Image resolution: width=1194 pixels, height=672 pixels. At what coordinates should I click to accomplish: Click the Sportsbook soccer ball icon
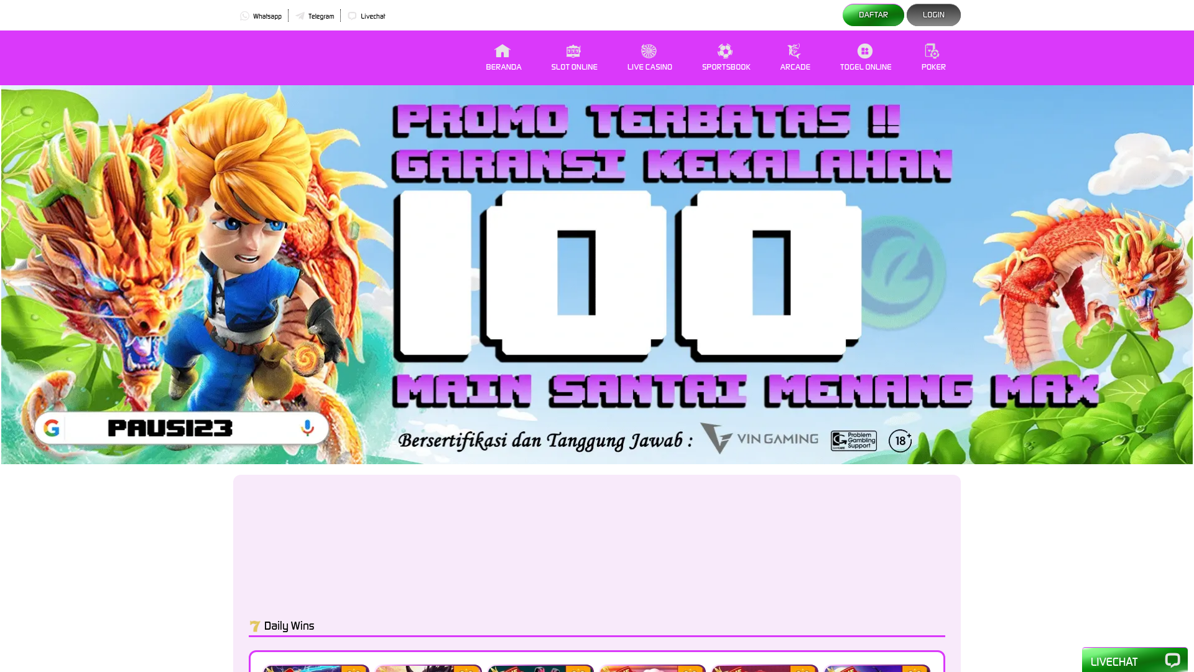(x=725, y=51)
